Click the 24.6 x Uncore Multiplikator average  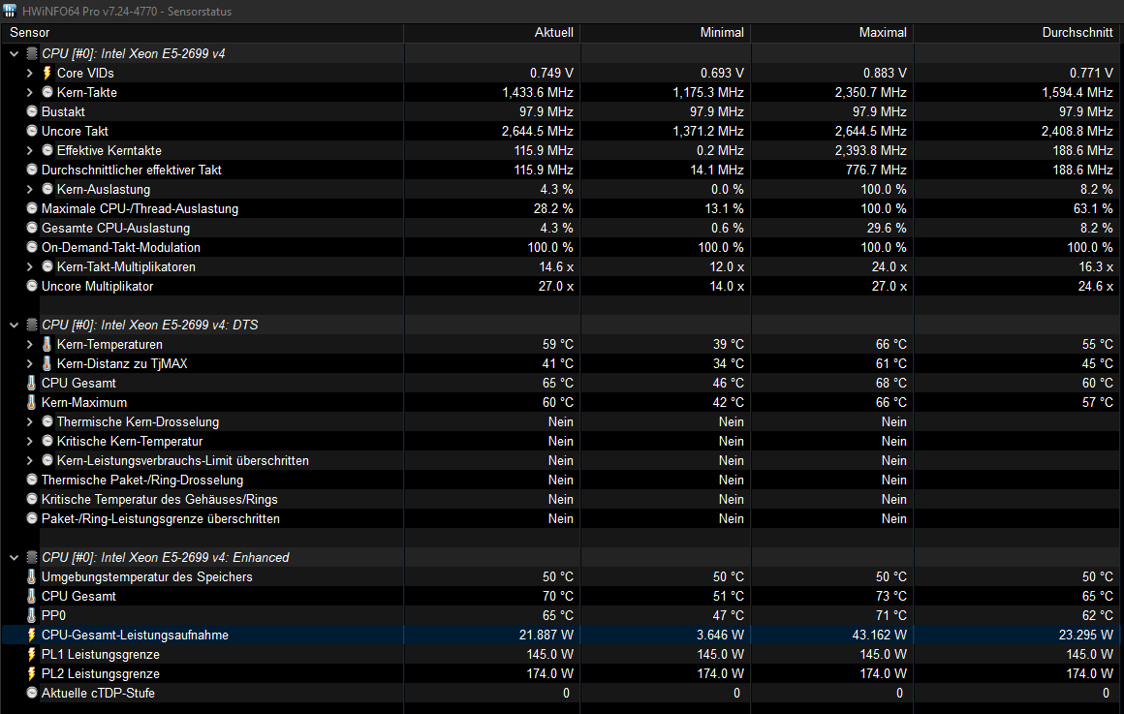pyautogui.click(x=1095, y=286)
